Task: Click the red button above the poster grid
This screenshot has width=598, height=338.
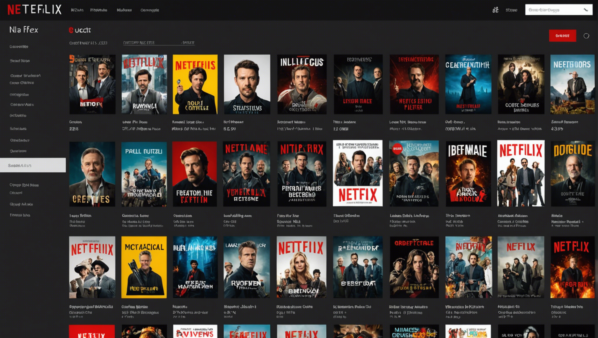Action: 562,36
